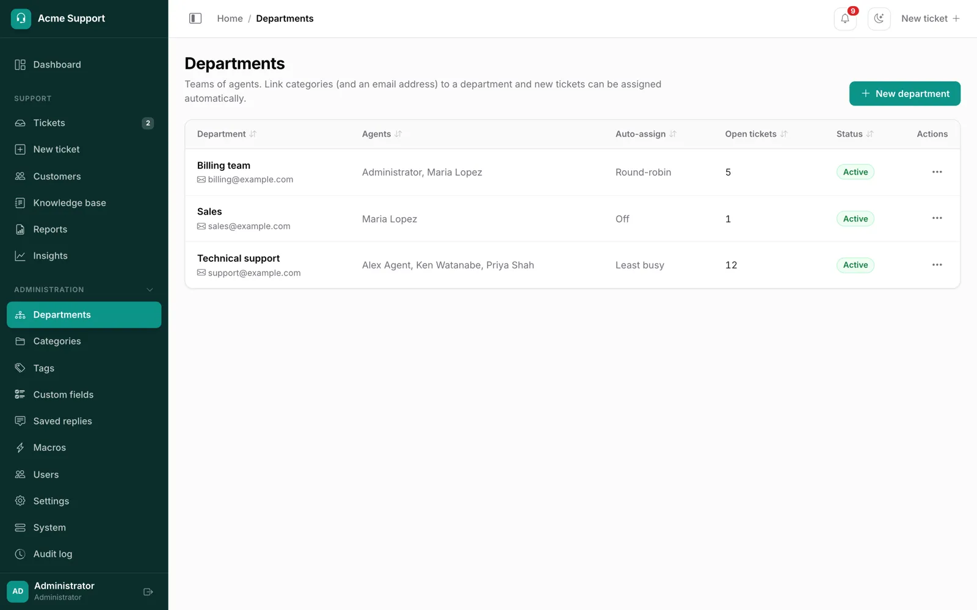Viewport: 977px width, 610px height.
Task: Sort by Auto-assign column
Action: [x=645, y=134]
